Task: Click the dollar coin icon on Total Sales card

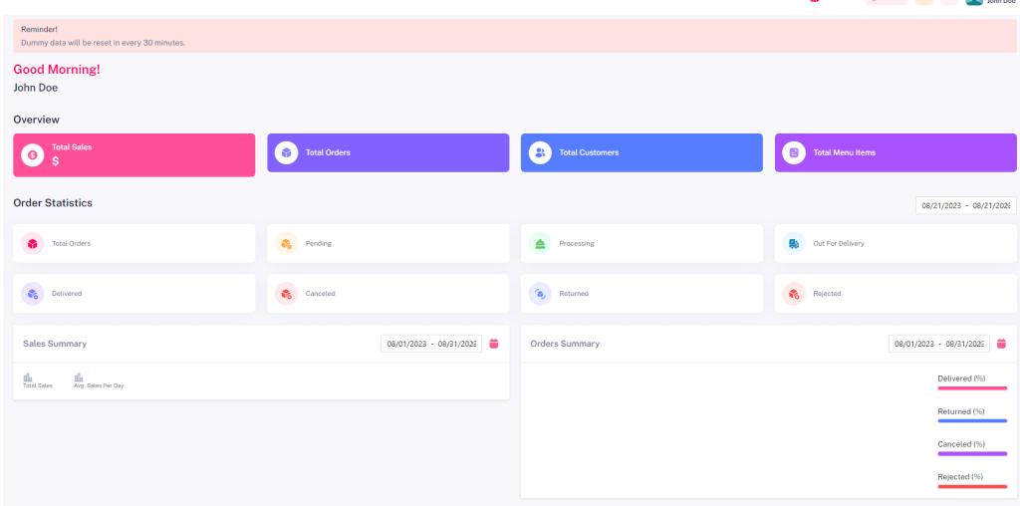Action: (33, 154)
